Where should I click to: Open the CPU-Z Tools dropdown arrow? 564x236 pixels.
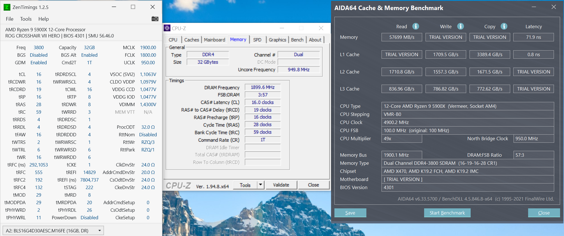pos(261,185)
